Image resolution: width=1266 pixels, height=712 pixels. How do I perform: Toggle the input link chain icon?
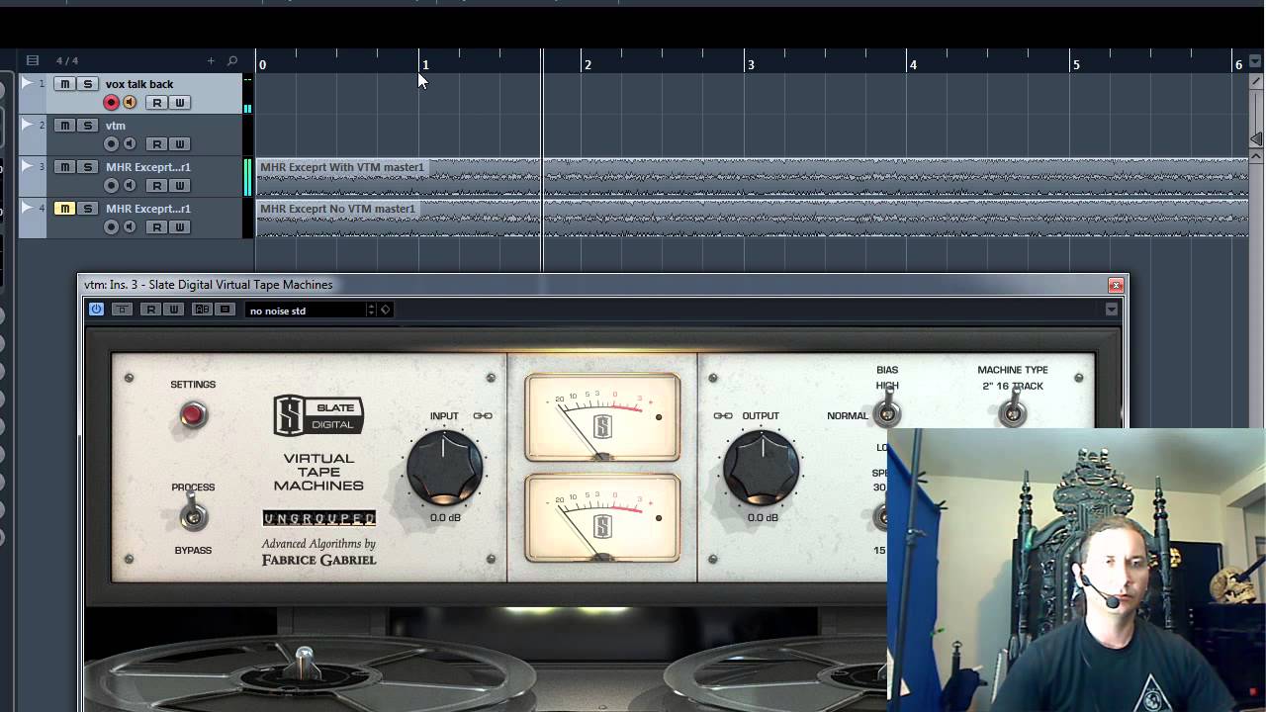483,416
